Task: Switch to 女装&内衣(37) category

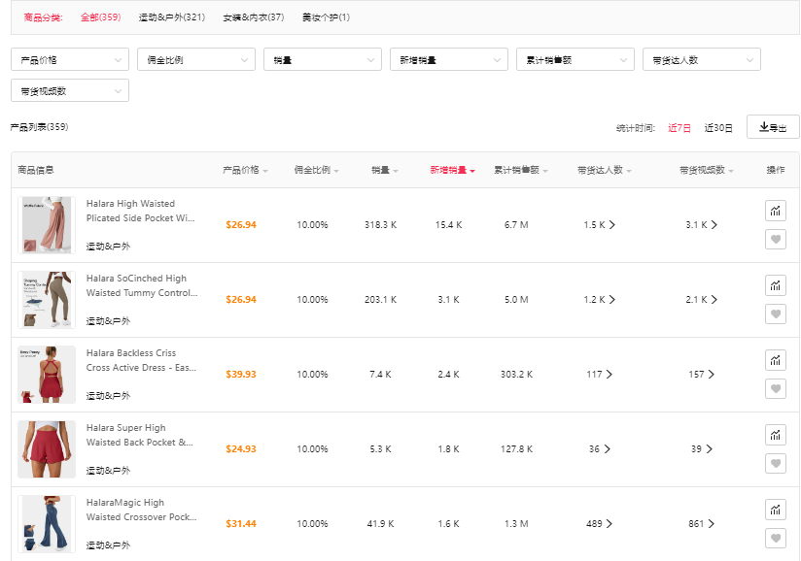Action: coord(253,17)
